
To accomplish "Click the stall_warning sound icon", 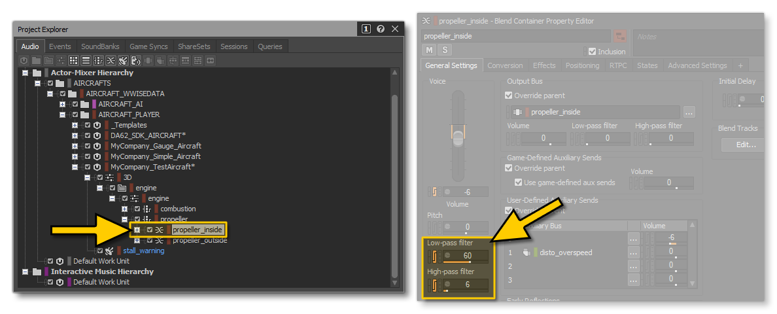I will [109, 251].
